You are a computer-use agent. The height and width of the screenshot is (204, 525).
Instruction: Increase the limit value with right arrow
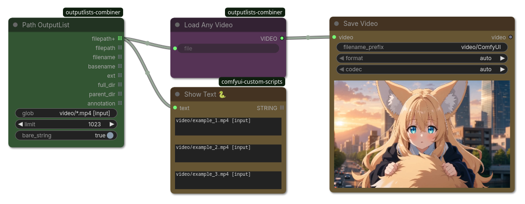[x=112, y=124]
